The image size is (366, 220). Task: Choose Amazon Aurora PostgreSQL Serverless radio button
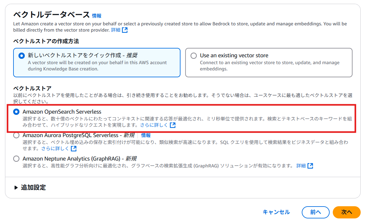[x=16, y=135]
